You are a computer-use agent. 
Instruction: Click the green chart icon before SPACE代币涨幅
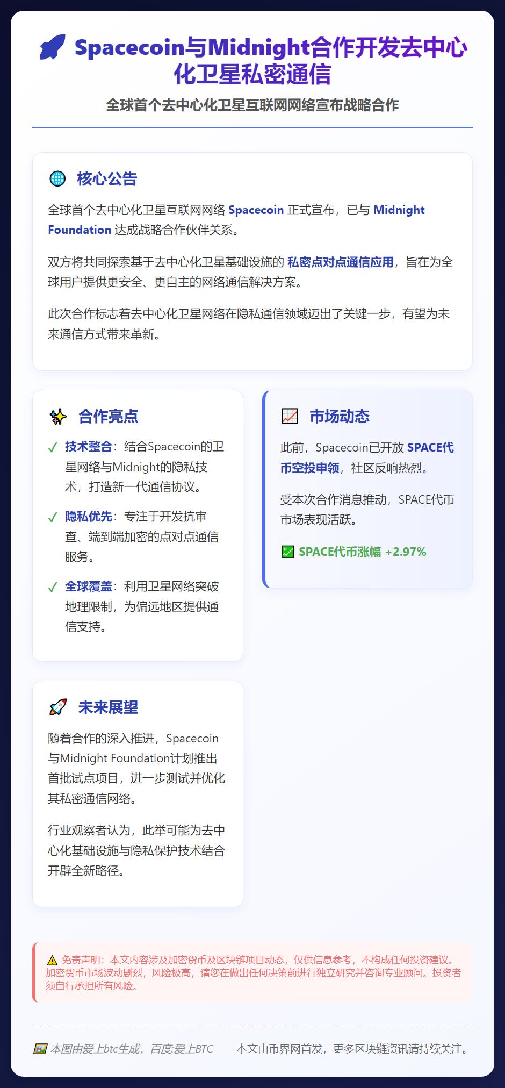pyautogui.click(x=288, y=552)
